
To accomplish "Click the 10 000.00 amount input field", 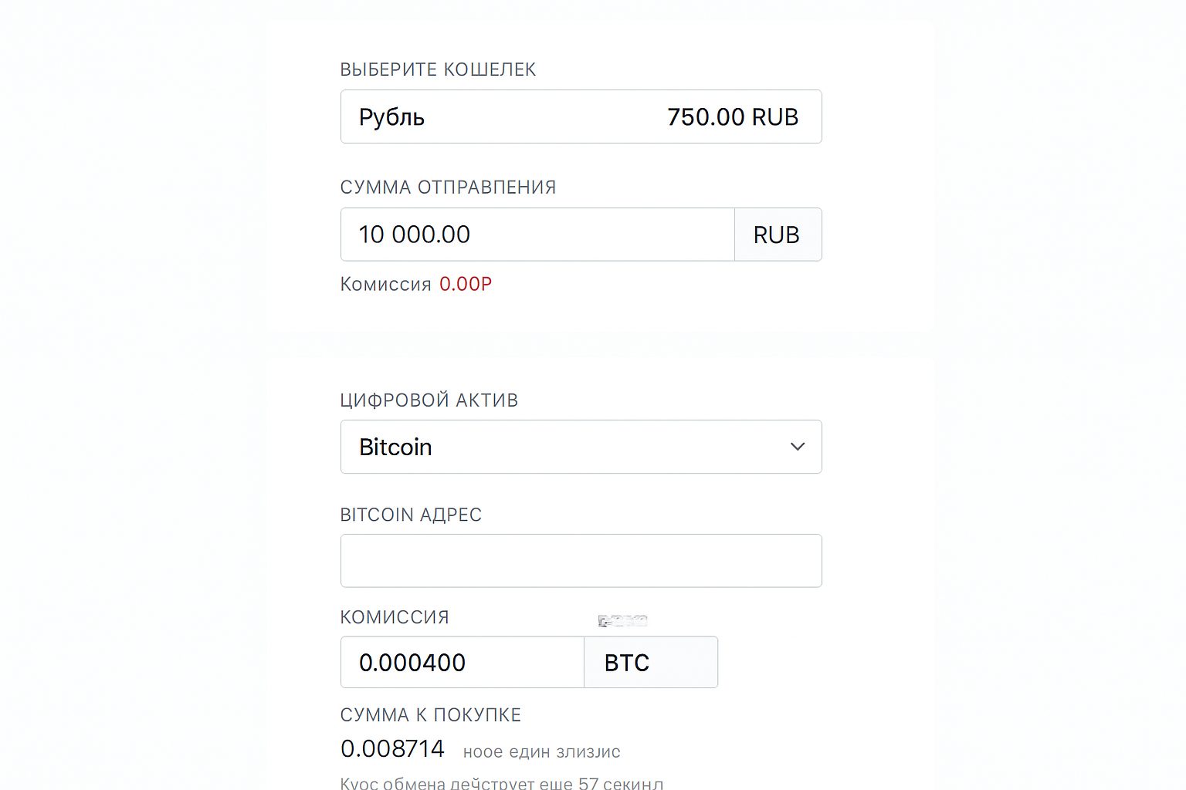I will pyautogui.click(x=537, y=235).
